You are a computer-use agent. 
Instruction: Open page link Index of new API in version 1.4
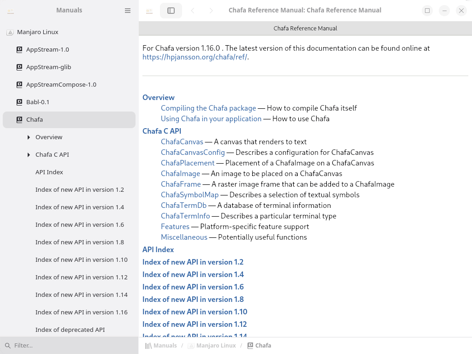click(x=193, y=275)
